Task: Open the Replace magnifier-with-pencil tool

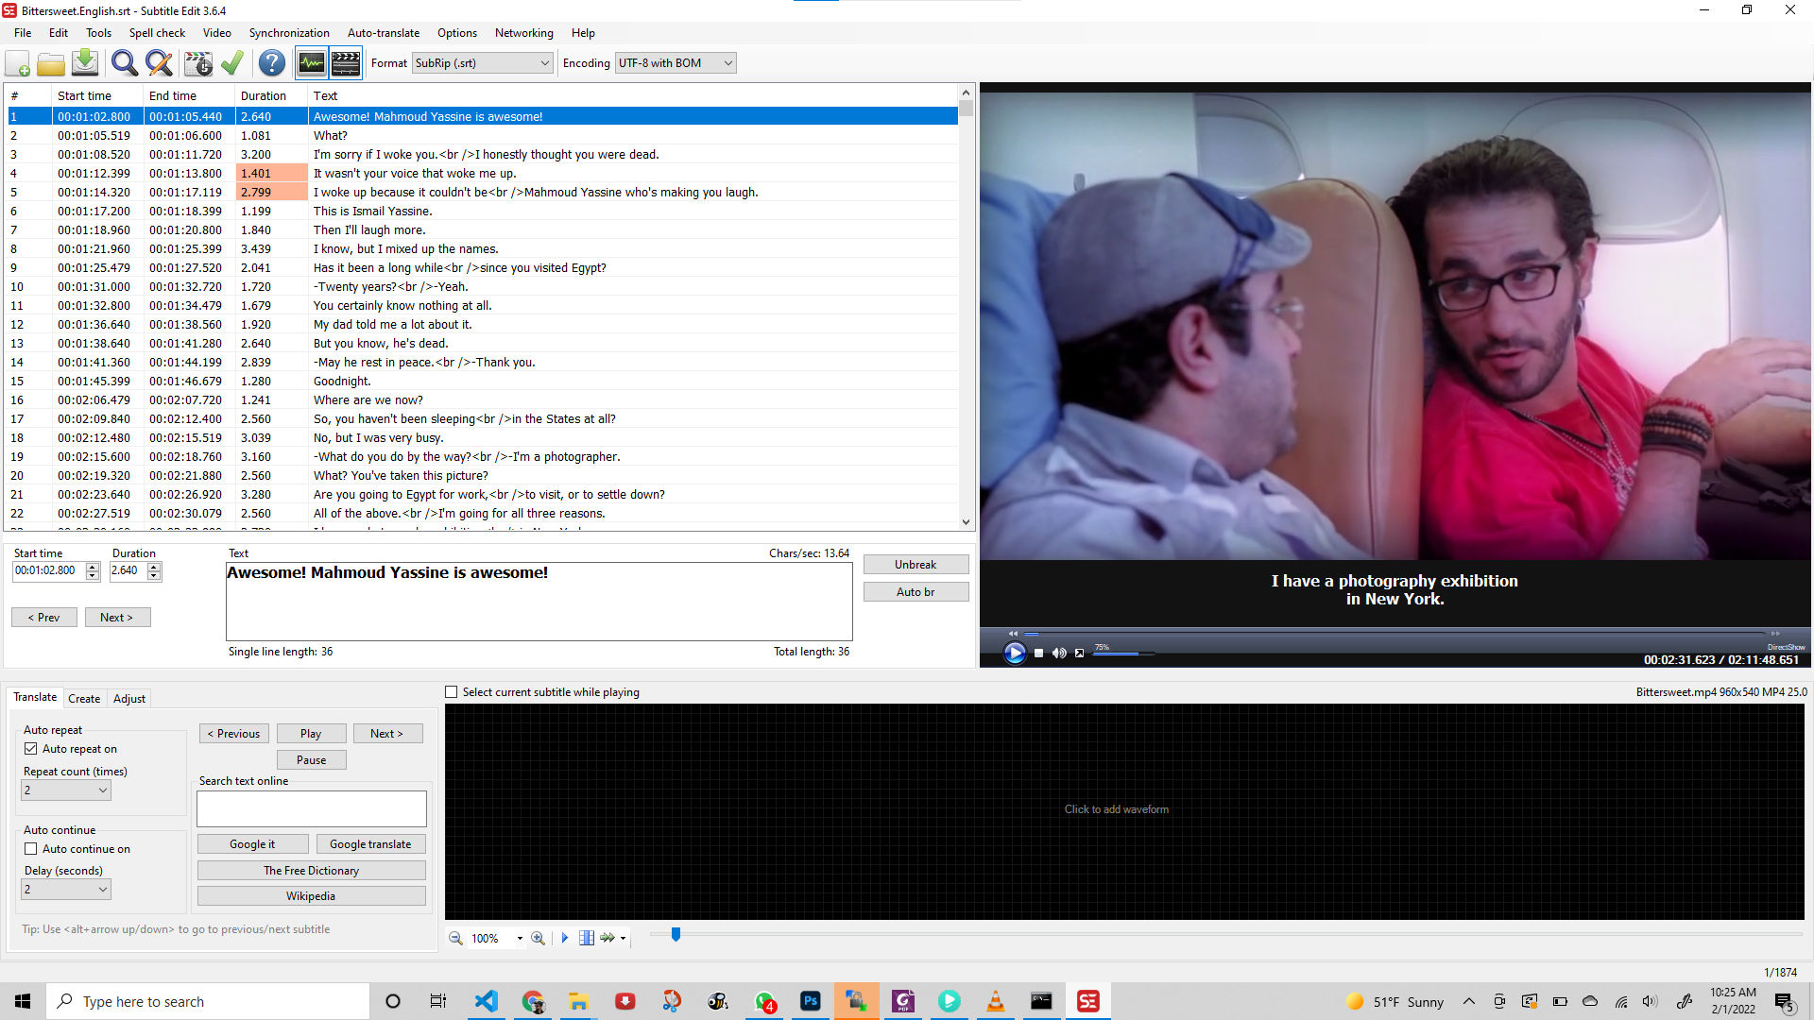Action: click(x=159, y=63)
